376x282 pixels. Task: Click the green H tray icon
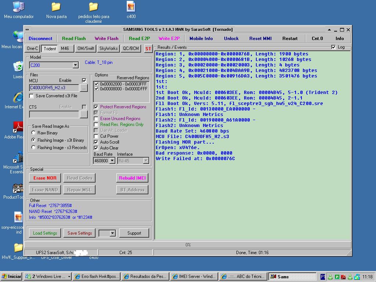[x=337, y=277]
